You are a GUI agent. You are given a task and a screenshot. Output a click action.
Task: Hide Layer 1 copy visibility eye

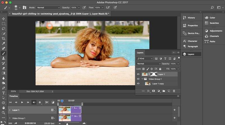(138, 84)
